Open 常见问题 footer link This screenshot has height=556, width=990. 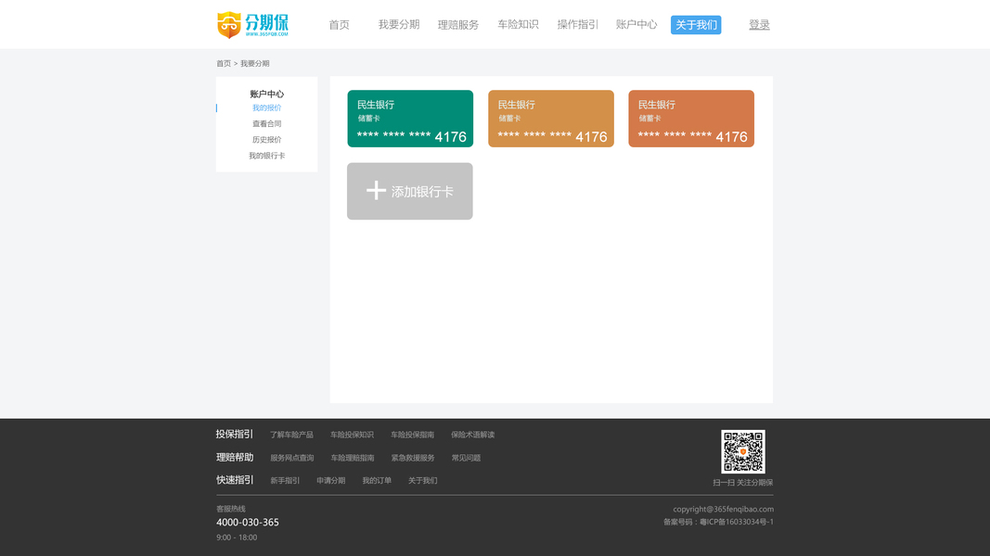(x=466, y=458)
